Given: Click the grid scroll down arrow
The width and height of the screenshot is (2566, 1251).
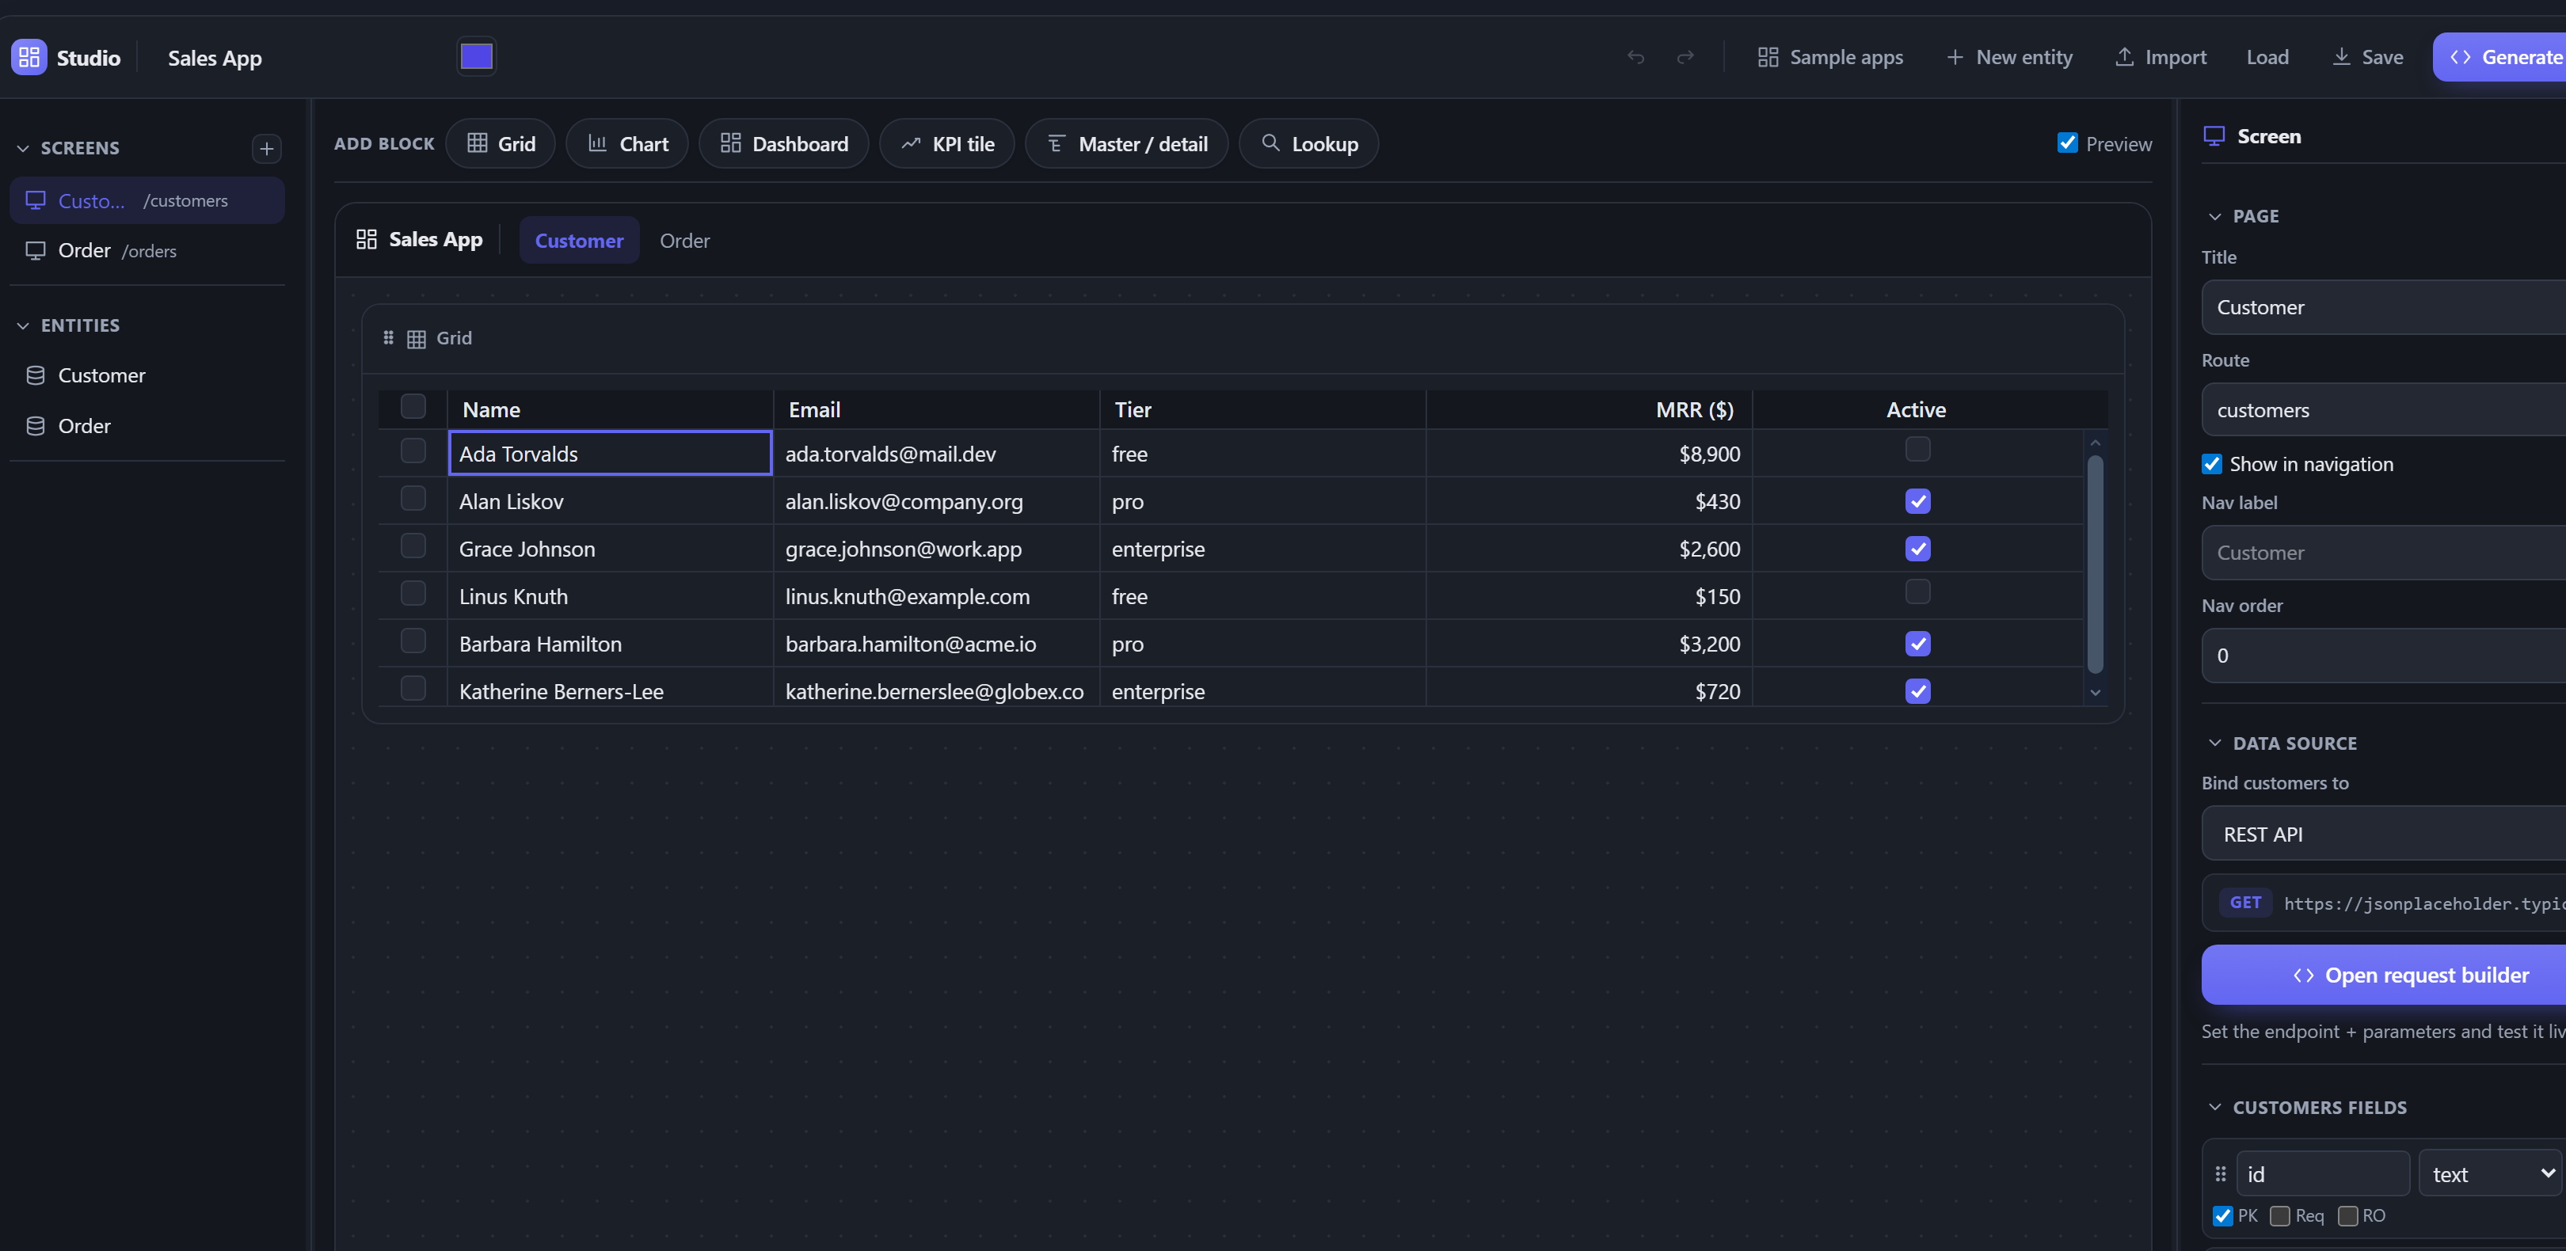Looking at the screenshot, I should (x=2095, y=692).
